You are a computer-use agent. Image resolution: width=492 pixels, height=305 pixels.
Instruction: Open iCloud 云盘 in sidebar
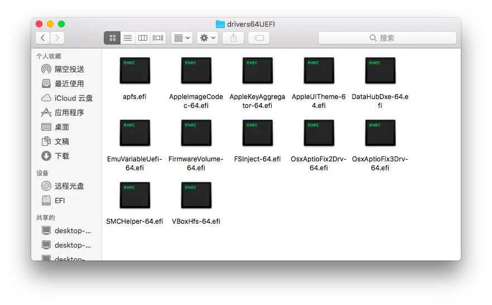tap(67, 98)
